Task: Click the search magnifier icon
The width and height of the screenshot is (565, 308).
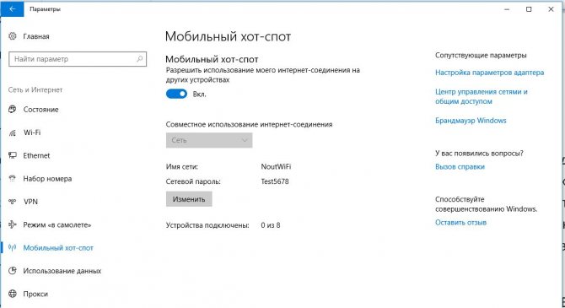Action: (x=139, y=59)
